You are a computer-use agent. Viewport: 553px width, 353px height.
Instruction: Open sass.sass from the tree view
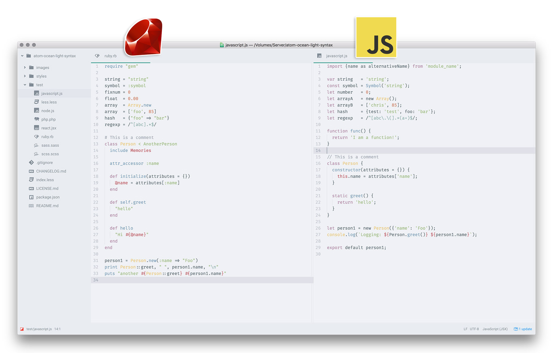[50, 145]
